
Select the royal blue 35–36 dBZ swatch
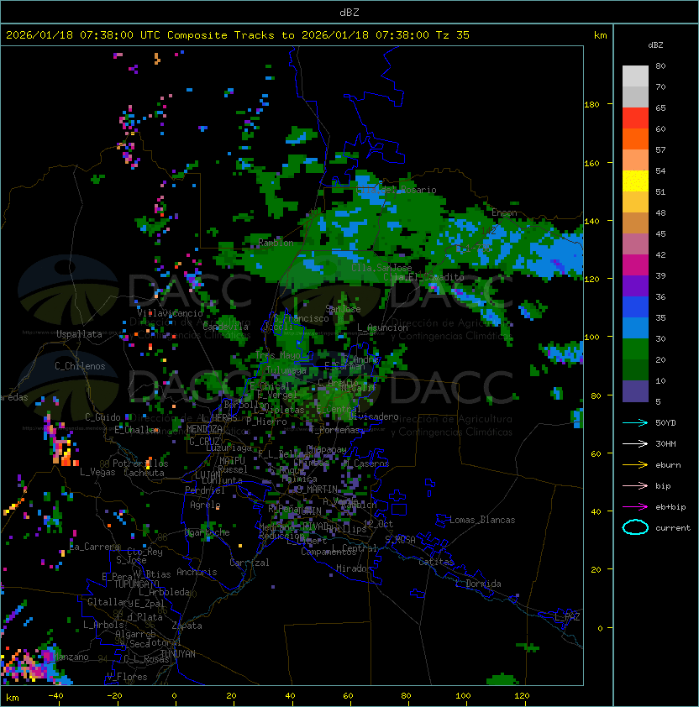click(x=635, y=307)
